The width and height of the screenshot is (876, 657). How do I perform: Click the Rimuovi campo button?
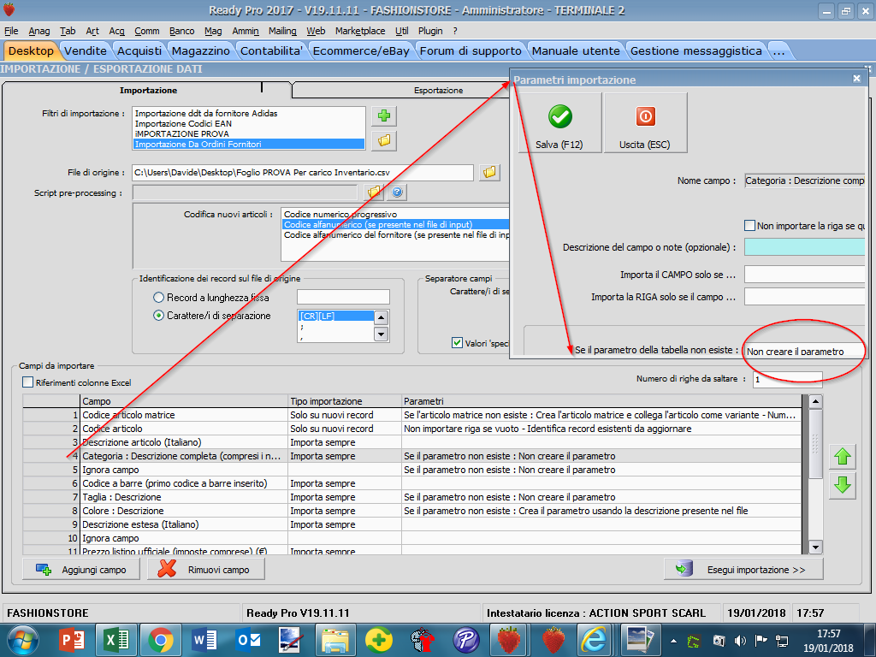[x=206, y=569]
